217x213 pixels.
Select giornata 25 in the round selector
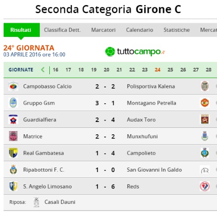point(170,70)
